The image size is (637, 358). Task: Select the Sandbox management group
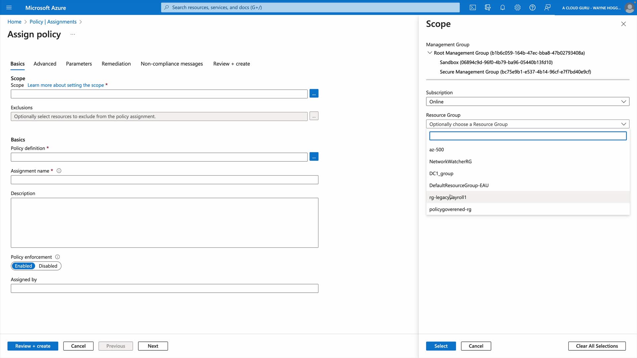[496, 62]
